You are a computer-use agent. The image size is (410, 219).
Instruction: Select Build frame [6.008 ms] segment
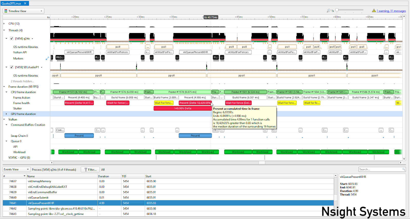pos(125,97)
